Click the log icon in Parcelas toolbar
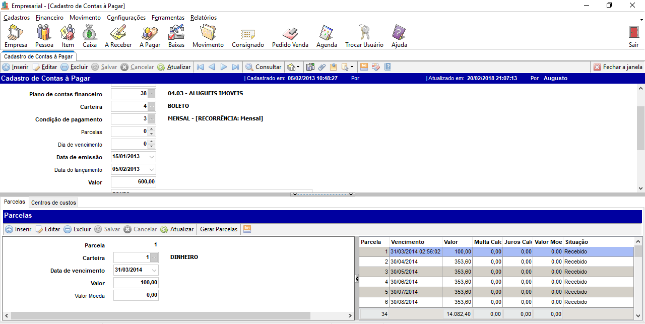Viewport: 645px width, 324px height. click(247, 229)
